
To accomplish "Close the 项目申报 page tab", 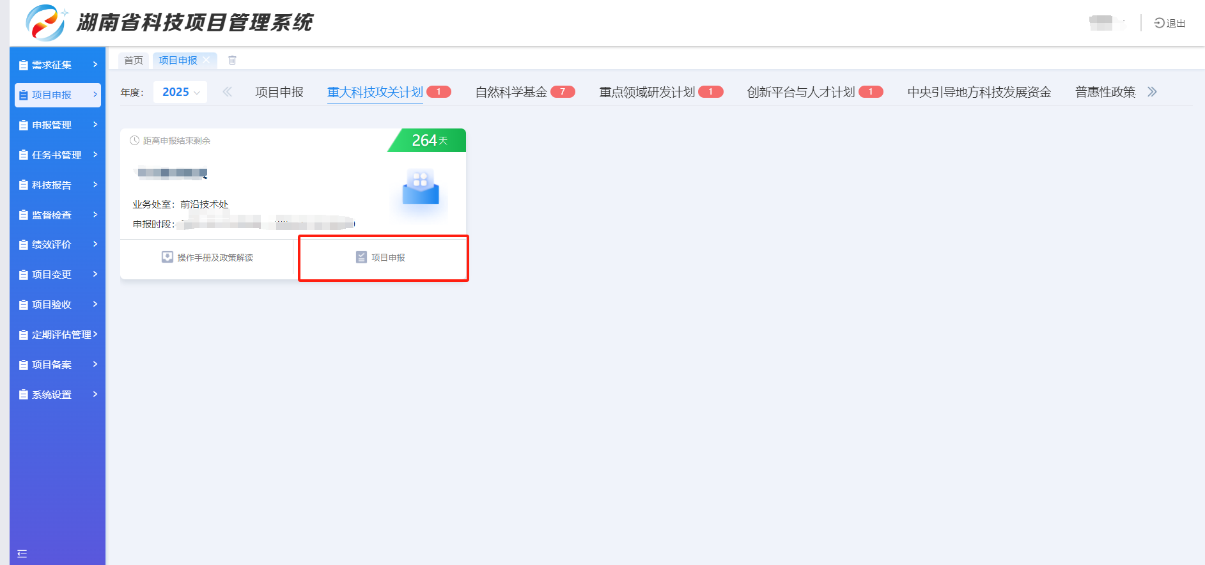I will [206, 60].
